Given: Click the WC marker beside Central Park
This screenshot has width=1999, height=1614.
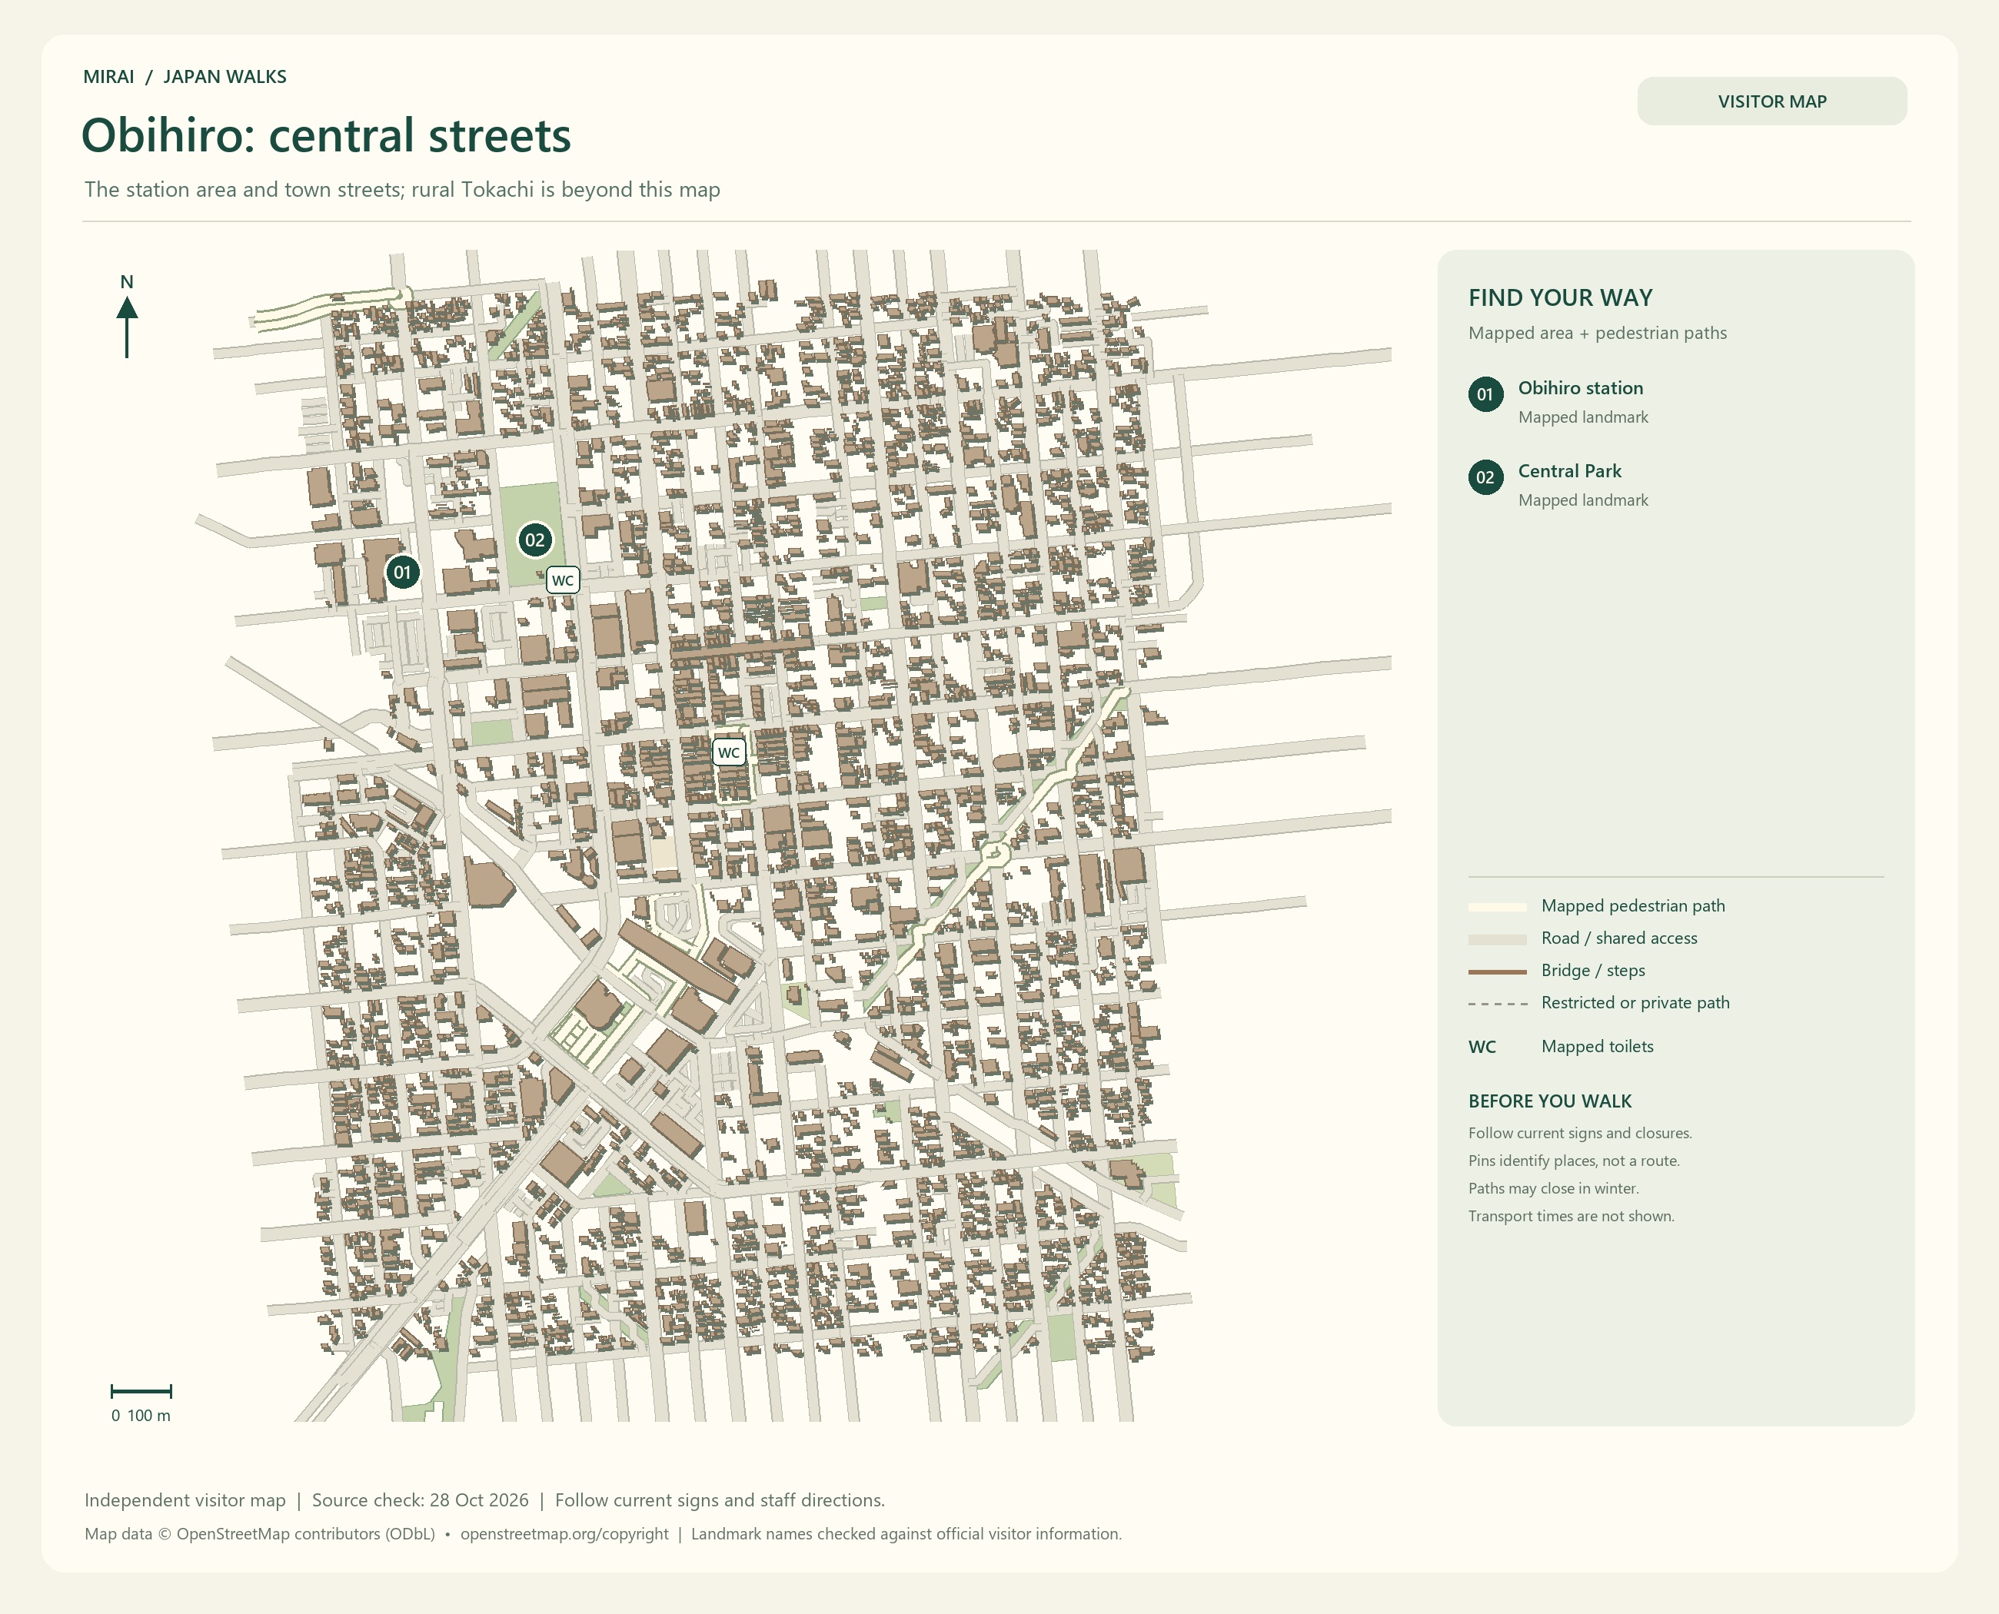Looking at the screenshot, I should 563,580.
